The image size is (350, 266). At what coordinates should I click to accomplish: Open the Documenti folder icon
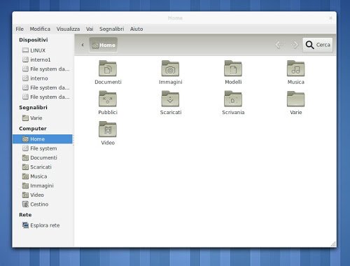(x=108, y=69)
